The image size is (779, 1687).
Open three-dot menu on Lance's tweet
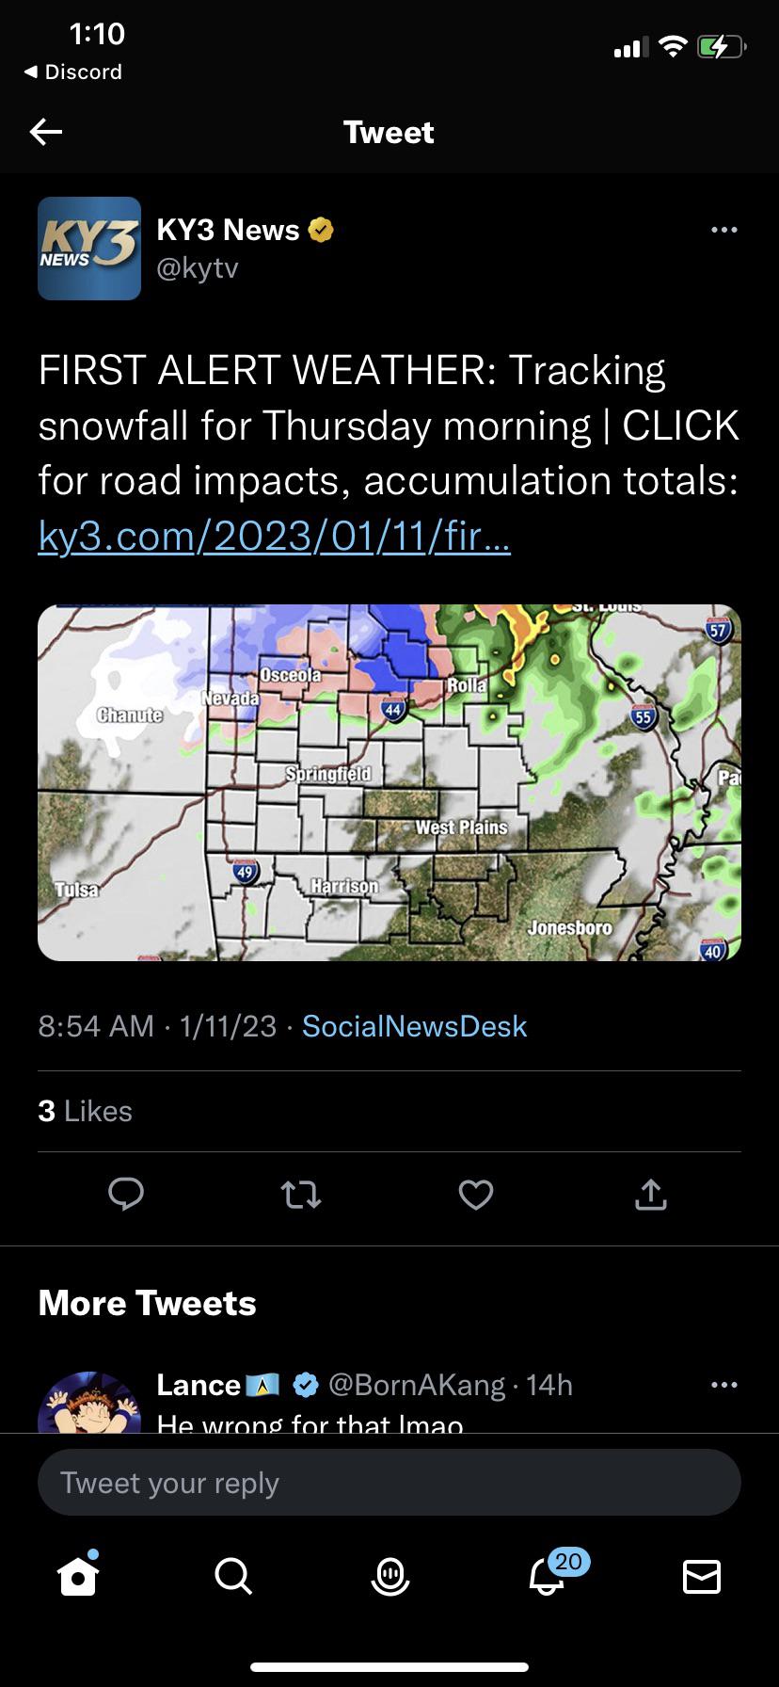pyautogui.click(x=724, y=1385)
